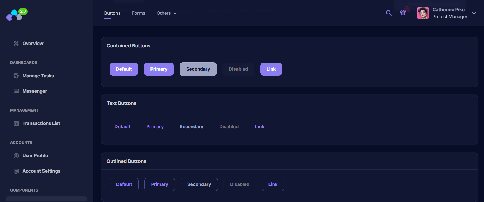
Task: Click the Overview sidebar icon
Action: [x=16, y=44]
